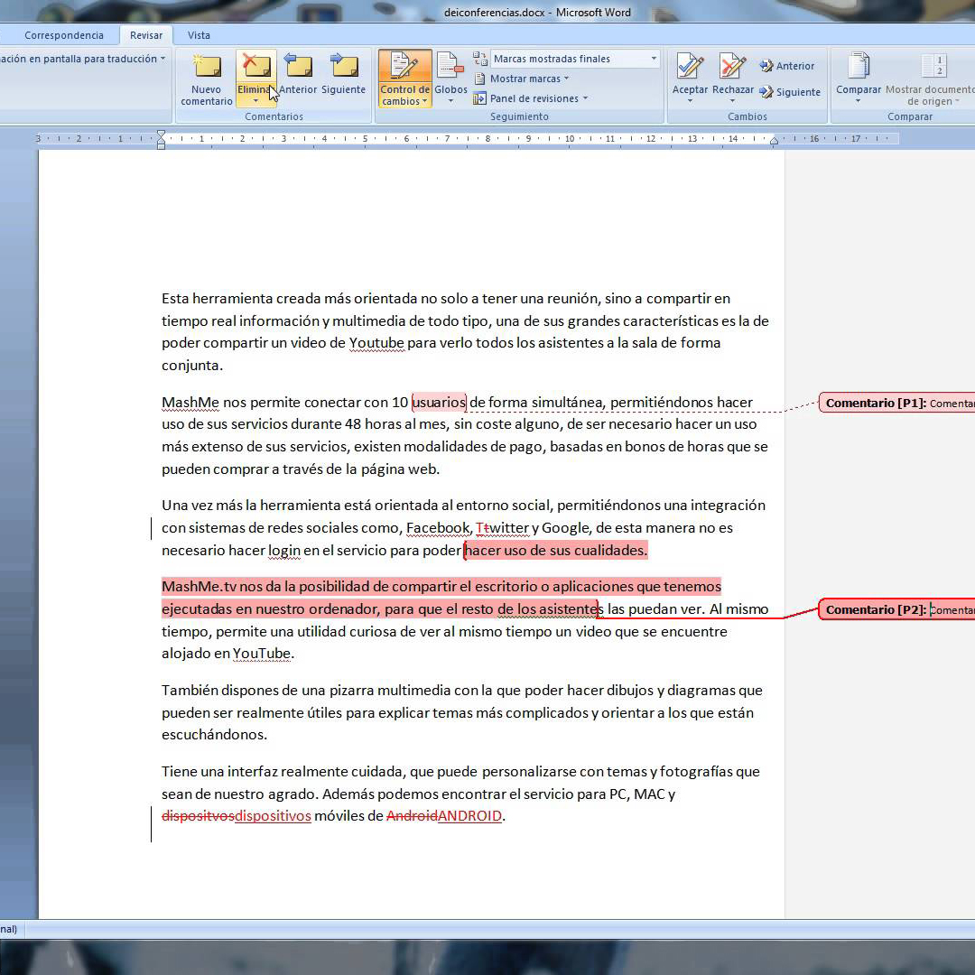975x975 pixels.
Task: Click the inserted word "ANDROID"
Action: click(469, 816)
